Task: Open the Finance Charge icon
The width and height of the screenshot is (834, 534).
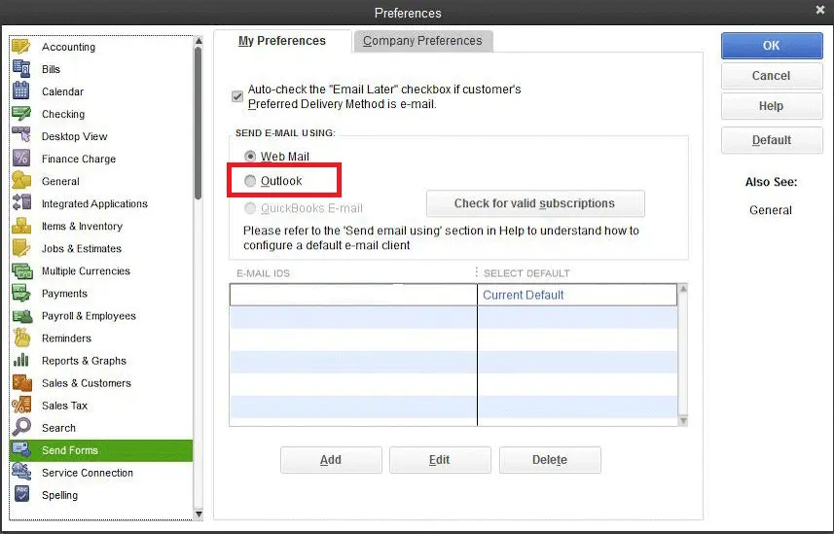Action: coord(21,159)
